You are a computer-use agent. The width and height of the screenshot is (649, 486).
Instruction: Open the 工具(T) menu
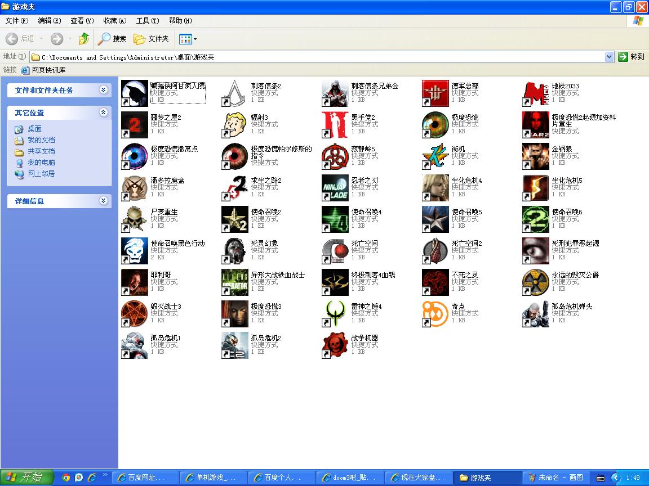[148, 21]
